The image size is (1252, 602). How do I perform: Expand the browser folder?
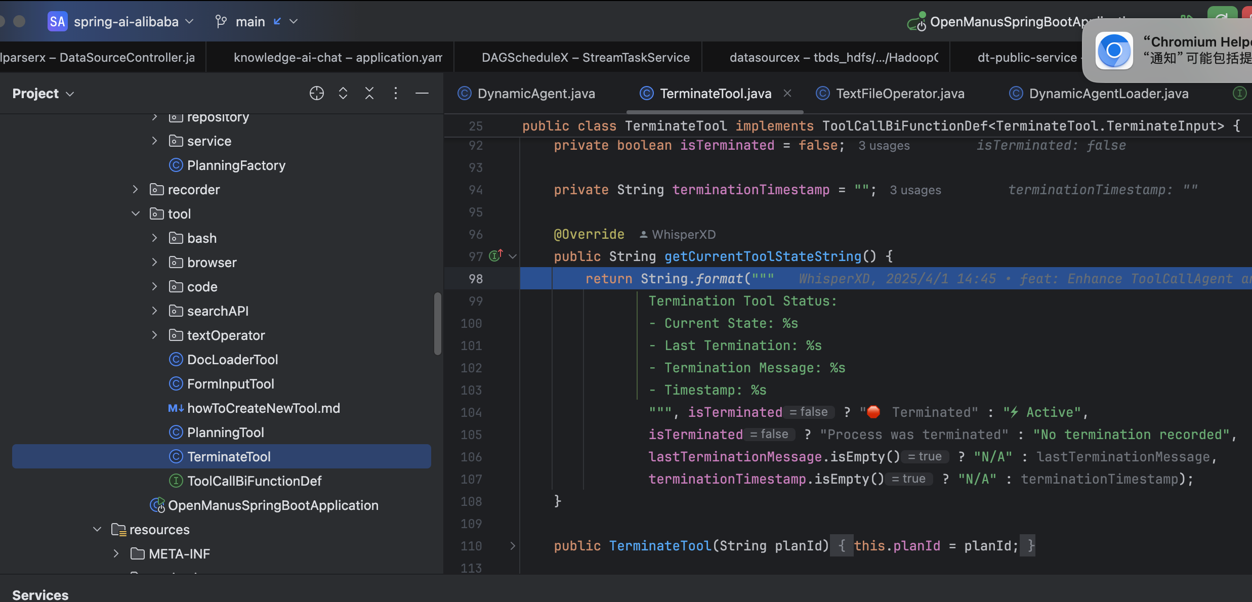coord(155,263)
